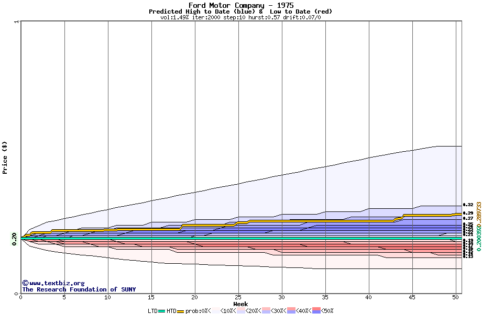Screen dimensions: 482x314
Task: Click the orange '0.289733' value
Action: pos(479,215)
